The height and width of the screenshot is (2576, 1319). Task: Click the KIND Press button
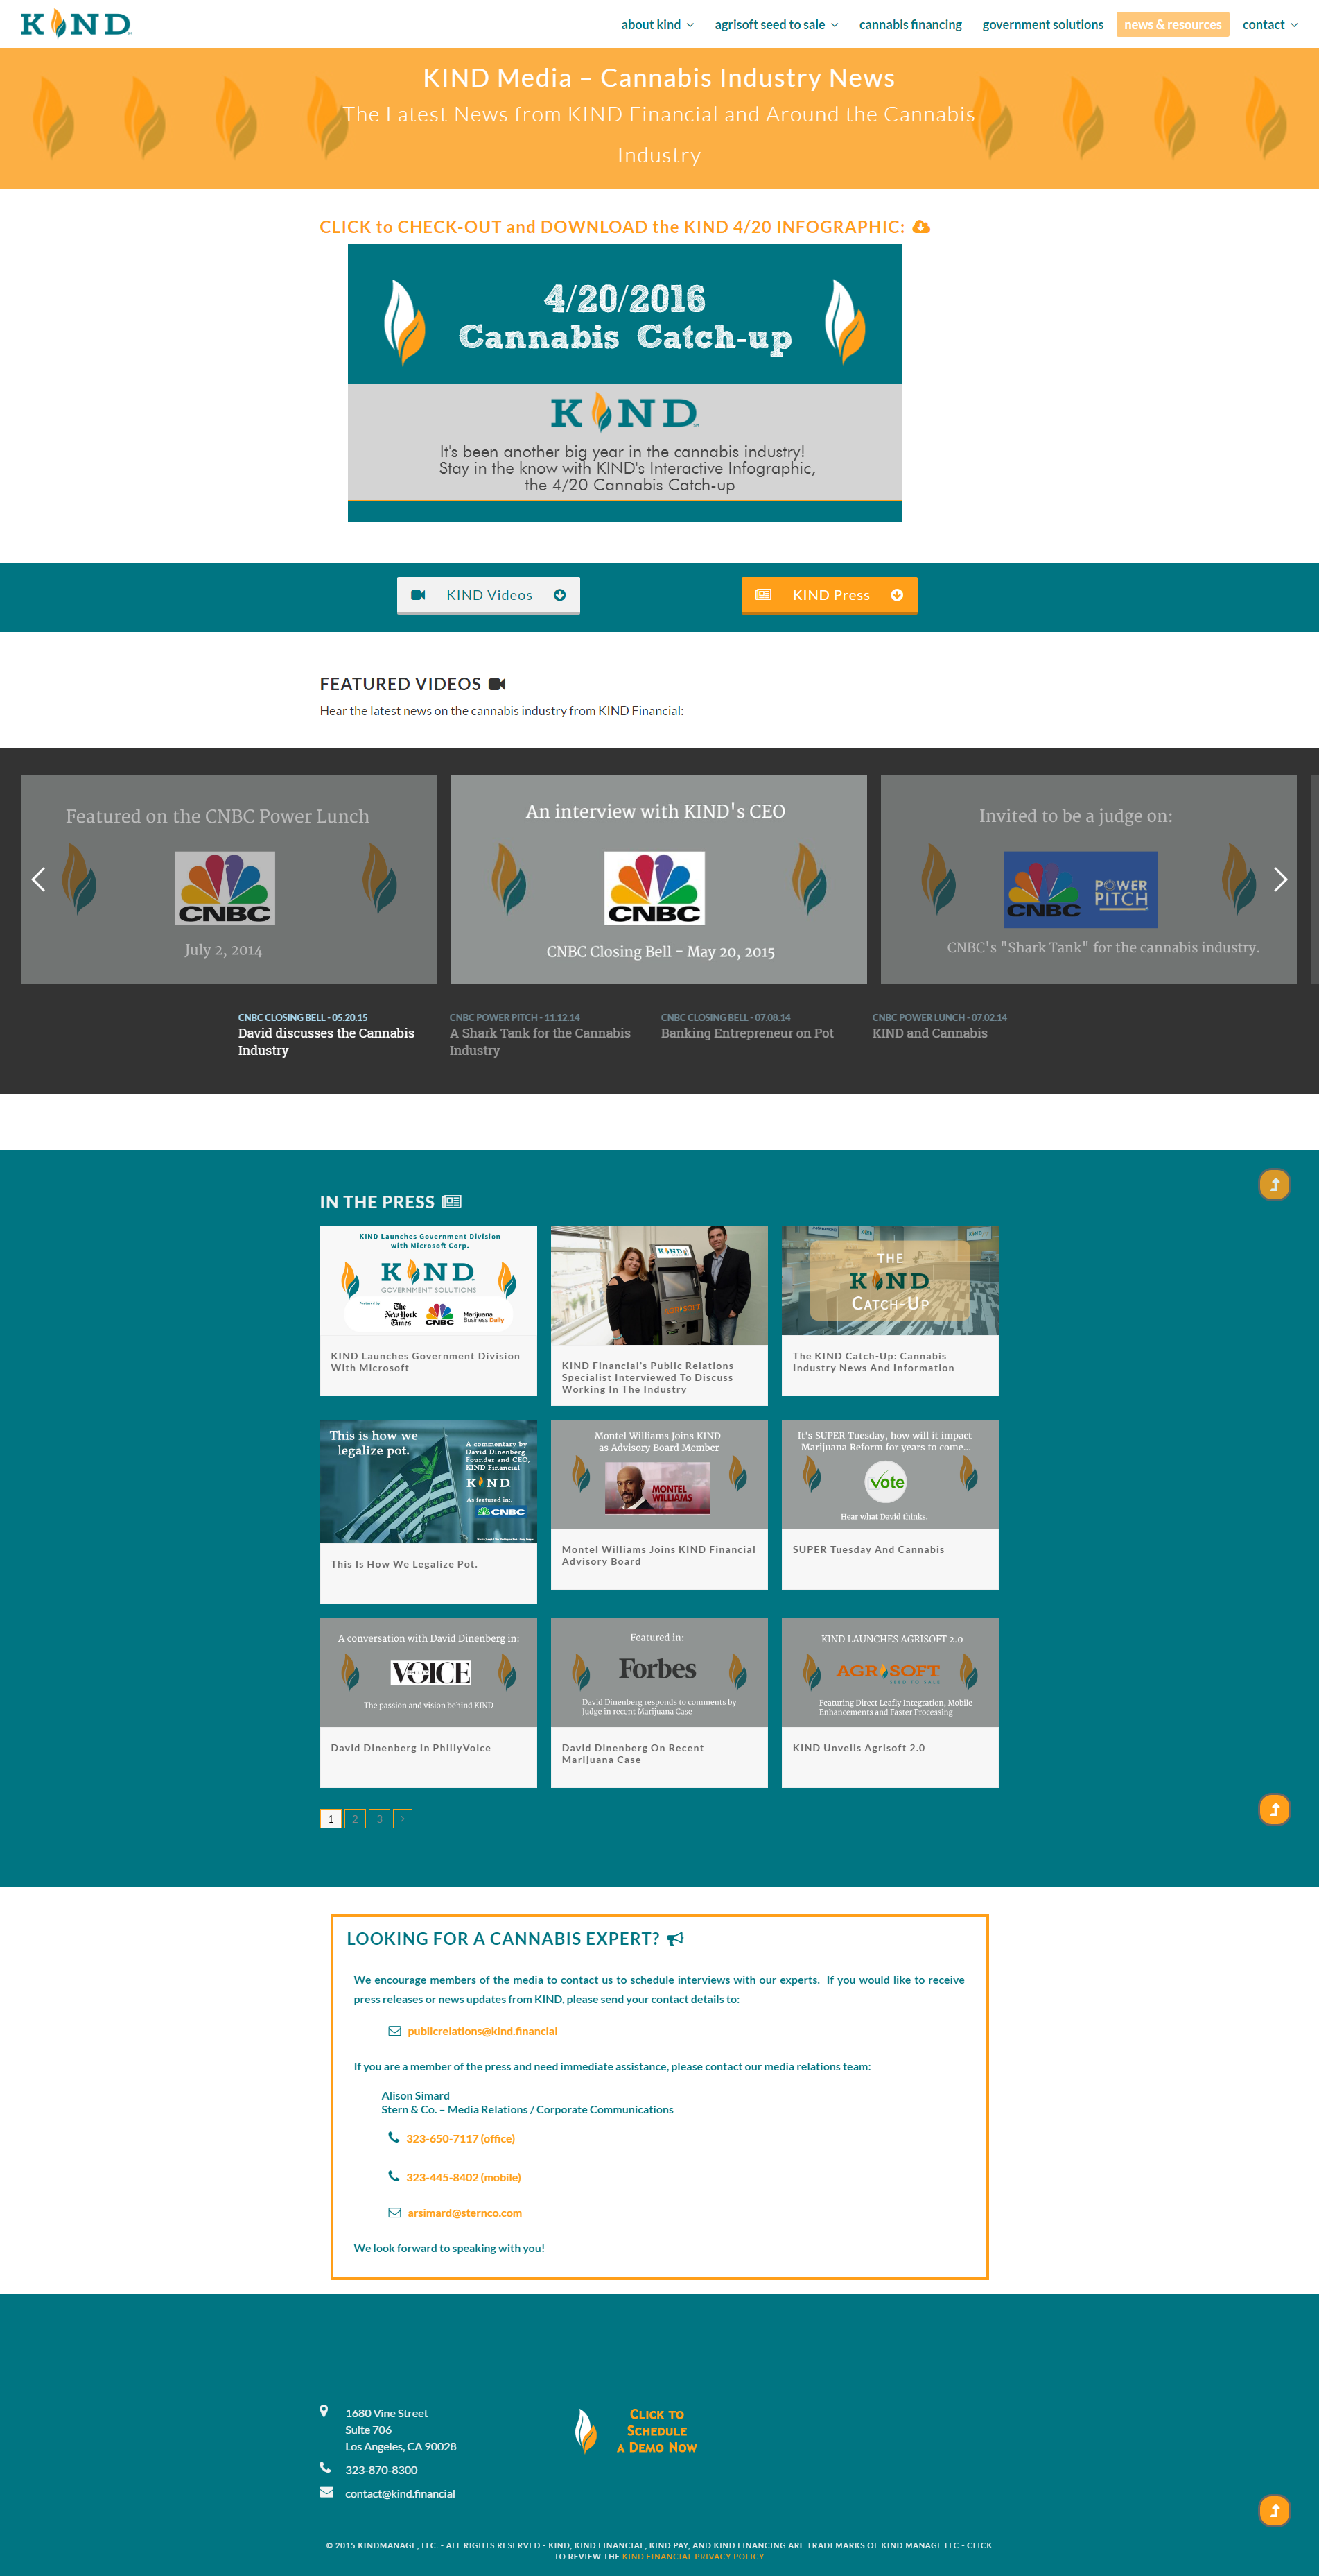[830, 595]
